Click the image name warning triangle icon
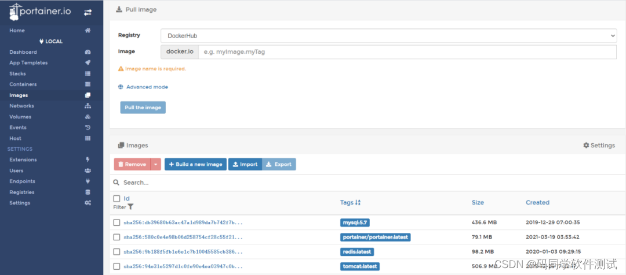Viewport: 626px width, 275px height. pos(121,68)
